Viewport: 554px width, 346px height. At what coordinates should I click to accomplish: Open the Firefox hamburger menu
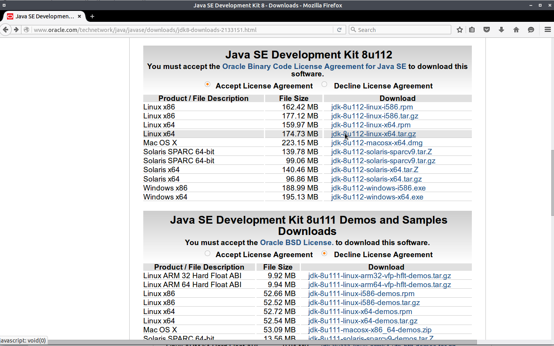(x=547, y=30)
